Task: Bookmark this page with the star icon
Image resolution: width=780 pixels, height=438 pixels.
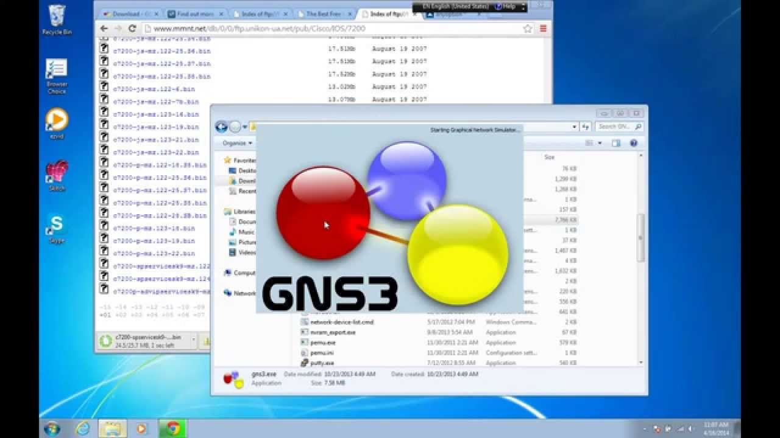Action: tap(528, 29)
